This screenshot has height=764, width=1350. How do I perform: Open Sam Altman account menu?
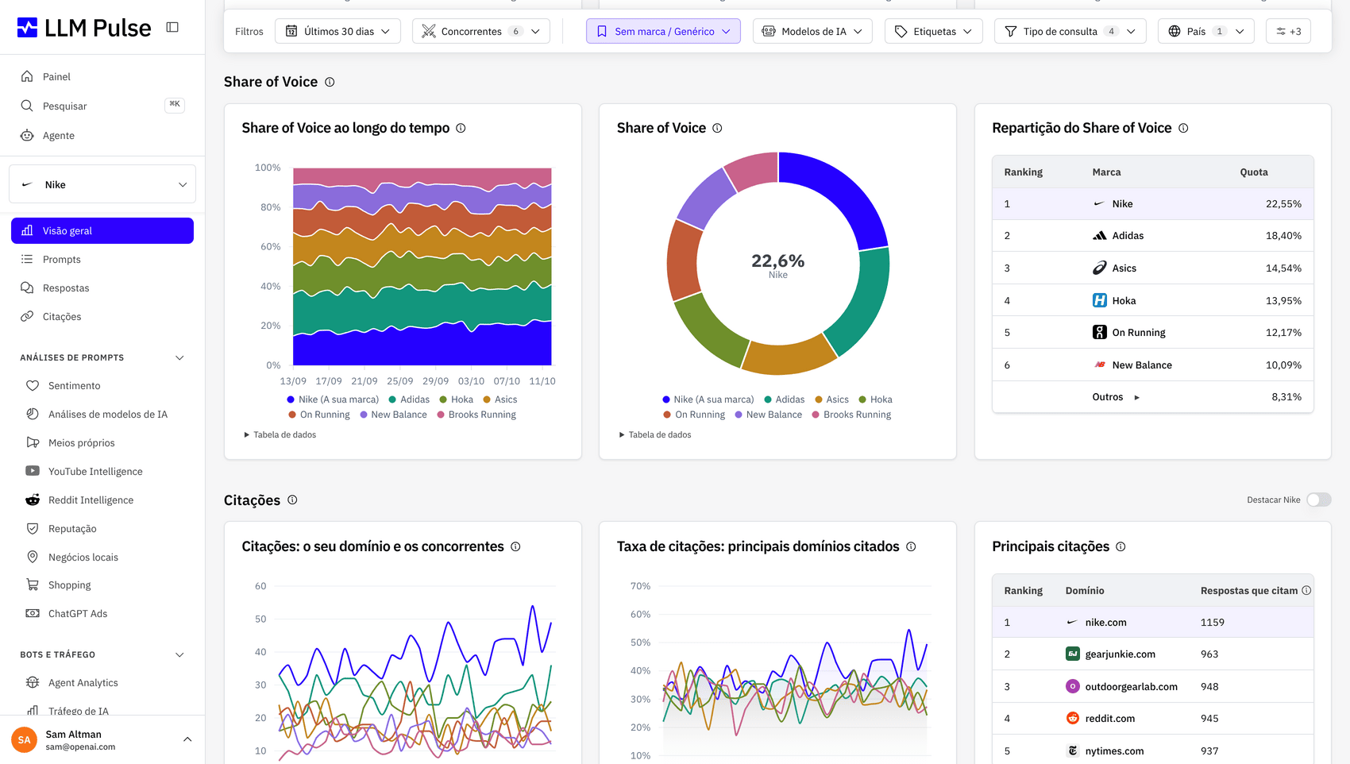tap(102, 739)
